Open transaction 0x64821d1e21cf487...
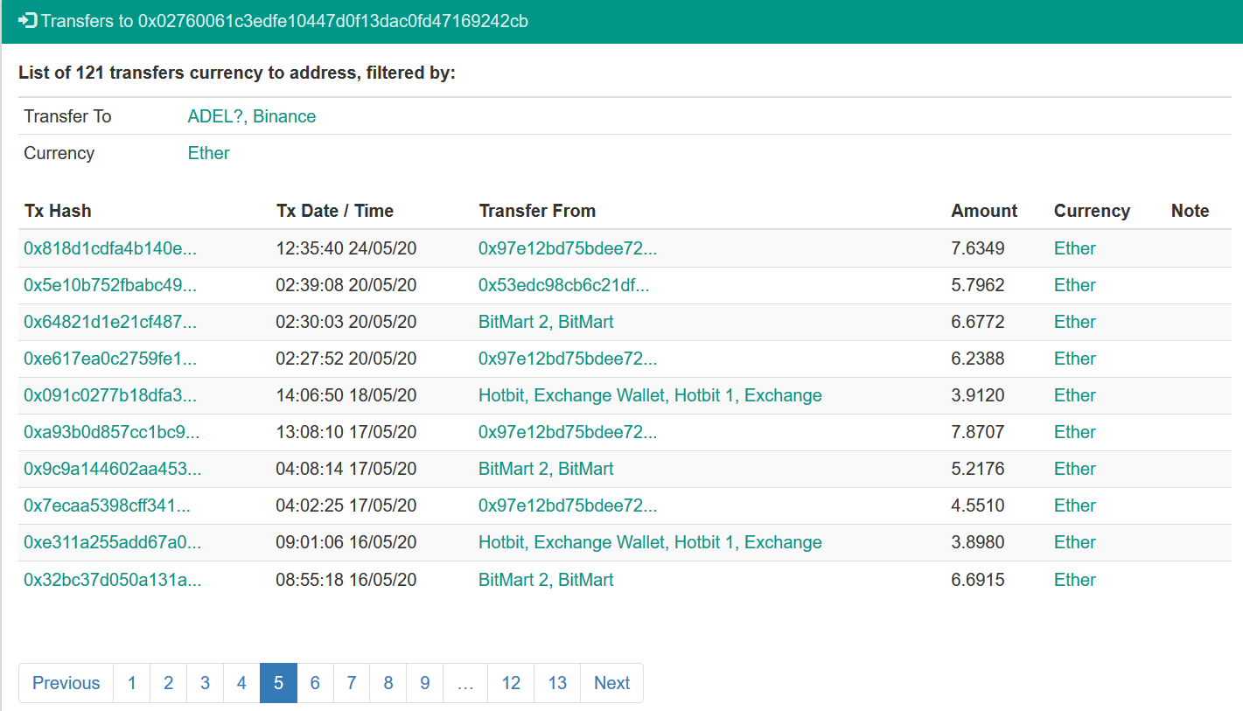Screen dimensions: 1243x711 tap(110, 322)
